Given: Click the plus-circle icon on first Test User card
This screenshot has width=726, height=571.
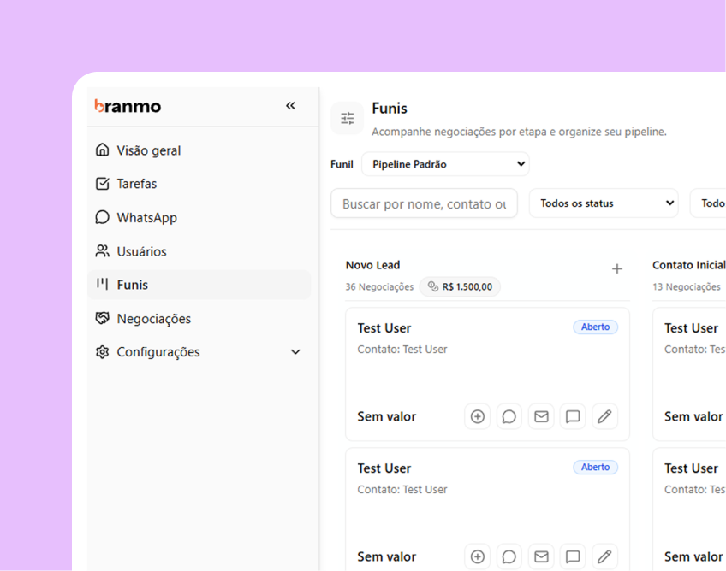Looking at the screenshot, I should point(478,416).
